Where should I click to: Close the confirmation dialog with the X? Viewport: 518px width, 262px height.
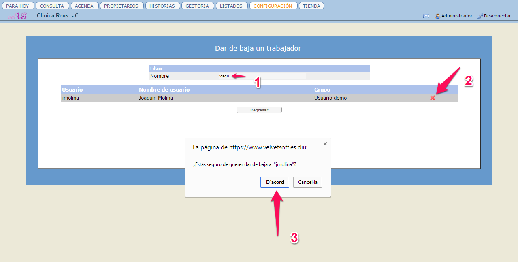325,144
